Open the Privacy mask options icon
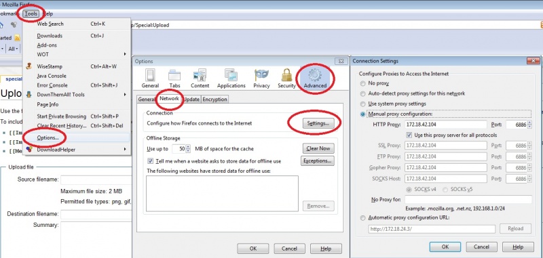The height and width of the screenshot is (258, 543). (261, 79)
